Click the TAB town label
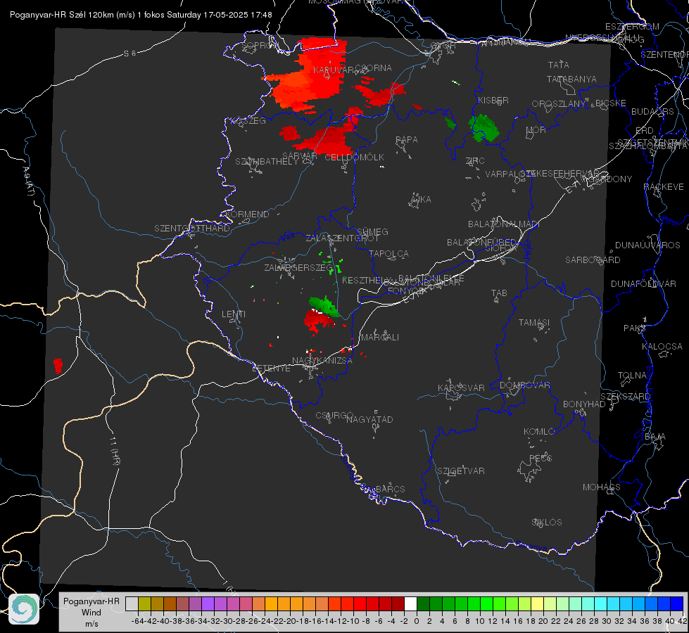This screenshot has width=689, height=633. 499,293
